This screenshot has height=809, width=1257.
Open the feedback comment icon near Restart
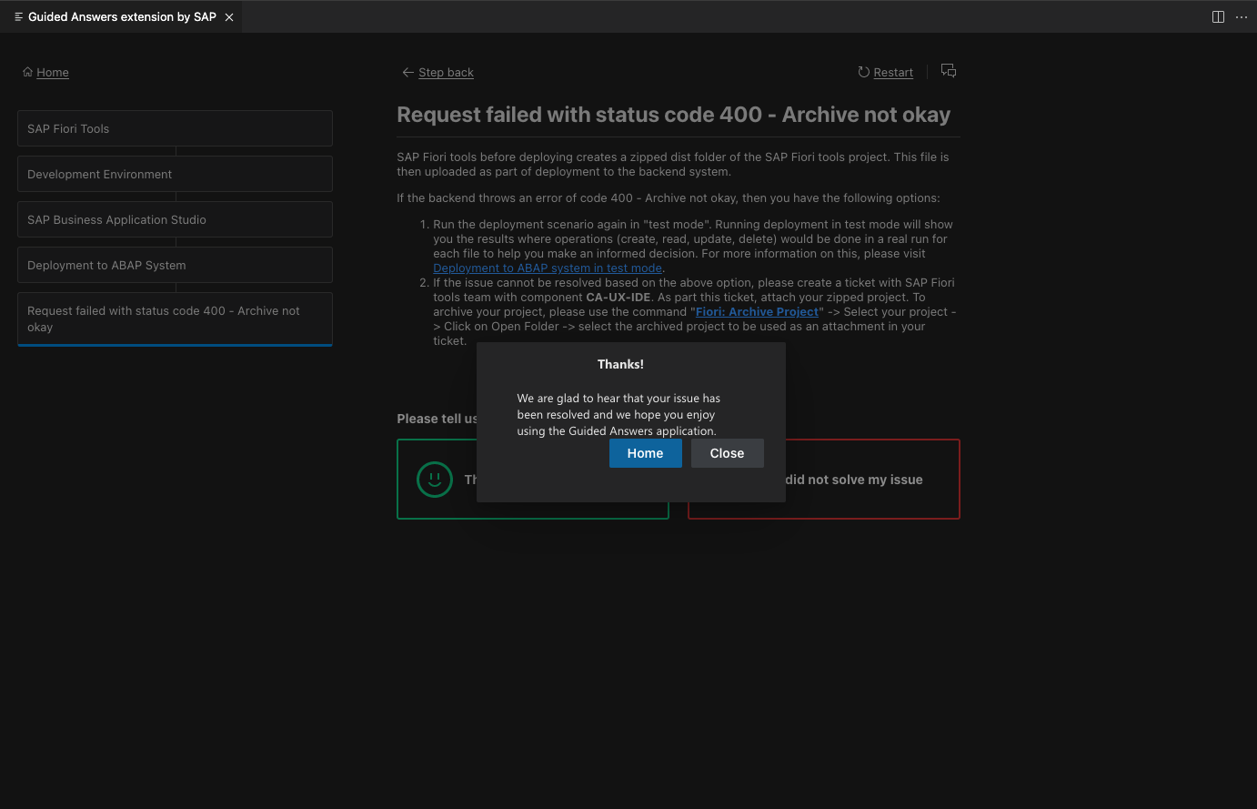pos(948,70)
